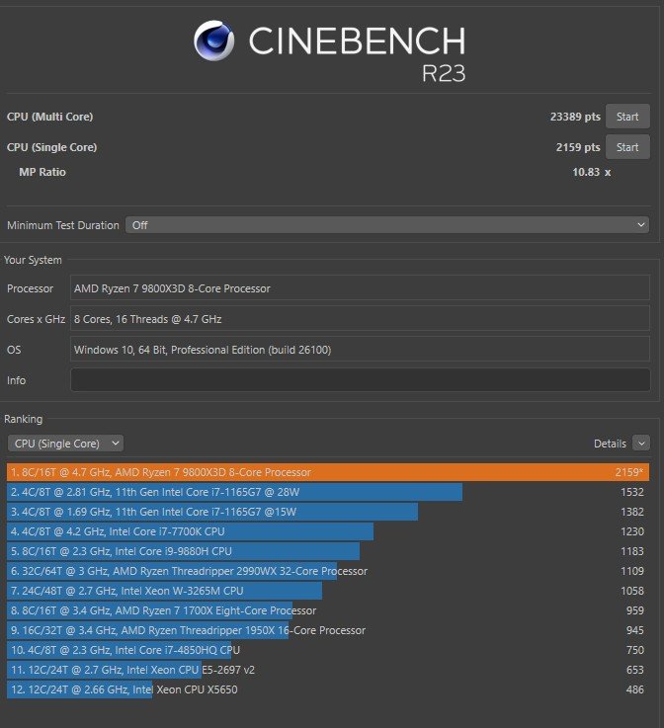Click the MP Ratio 10.83 x value
This screenshot has height=728, width=664.
pyautogui.click(x=591, y=172)
